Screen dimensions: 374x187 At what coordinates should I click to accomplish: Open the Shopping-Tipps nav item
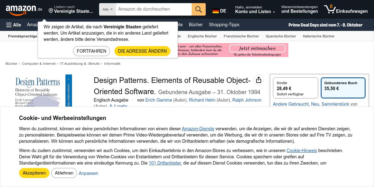tap(224, 25)
